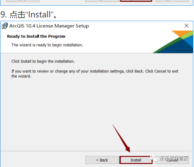
Task: Click the cropped leftmost button at the top
Action: [22, 1]
